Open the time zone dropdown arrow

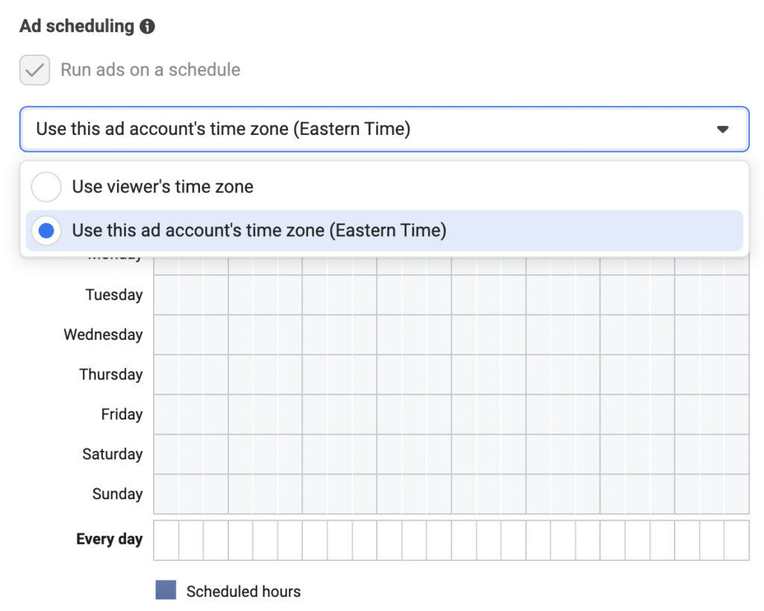[721, 128]
